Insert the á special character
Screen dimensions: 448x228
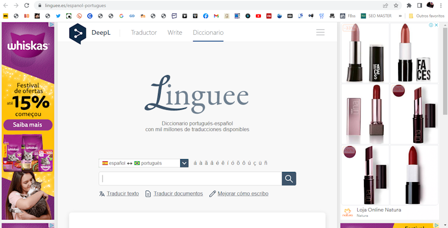[x=195, y=163]
